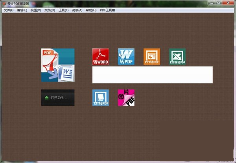This screenshot has height=163, width=236.
Task: Choose the TXT转PDF icon
Action: click(x=100, y=98)
